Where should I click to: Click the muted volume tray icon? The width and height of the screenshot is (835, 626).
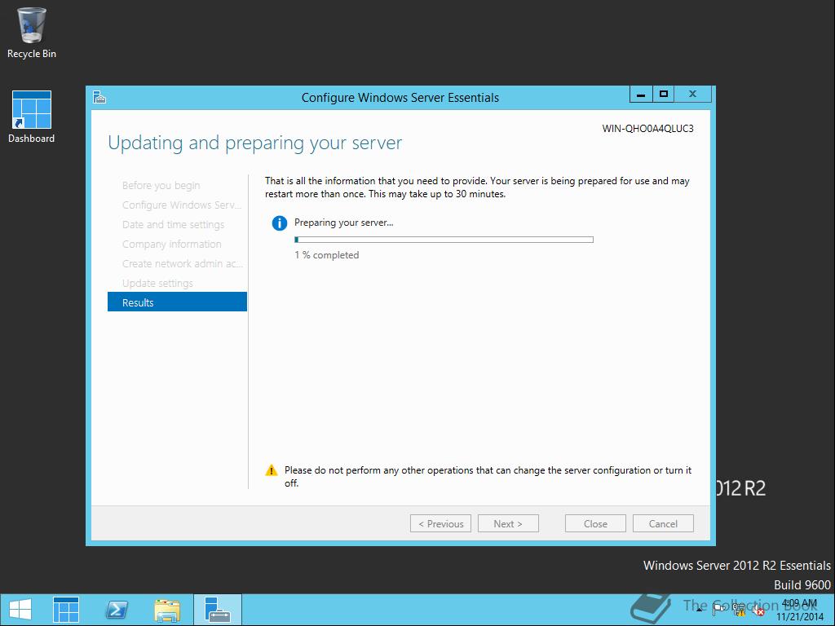758,610
